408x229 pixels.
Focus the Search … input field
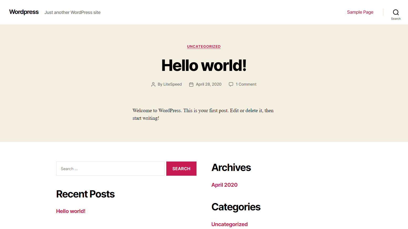coord(110,169)
